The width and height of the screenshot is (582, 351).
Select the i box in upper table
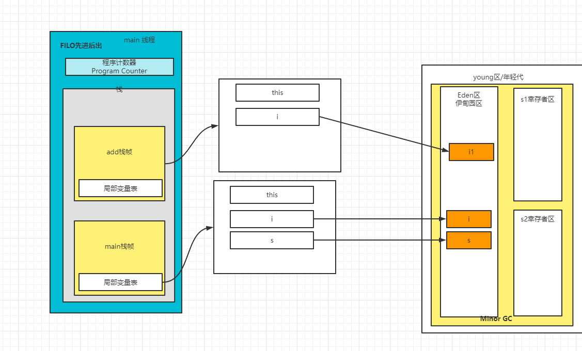[x=277, y=117]
